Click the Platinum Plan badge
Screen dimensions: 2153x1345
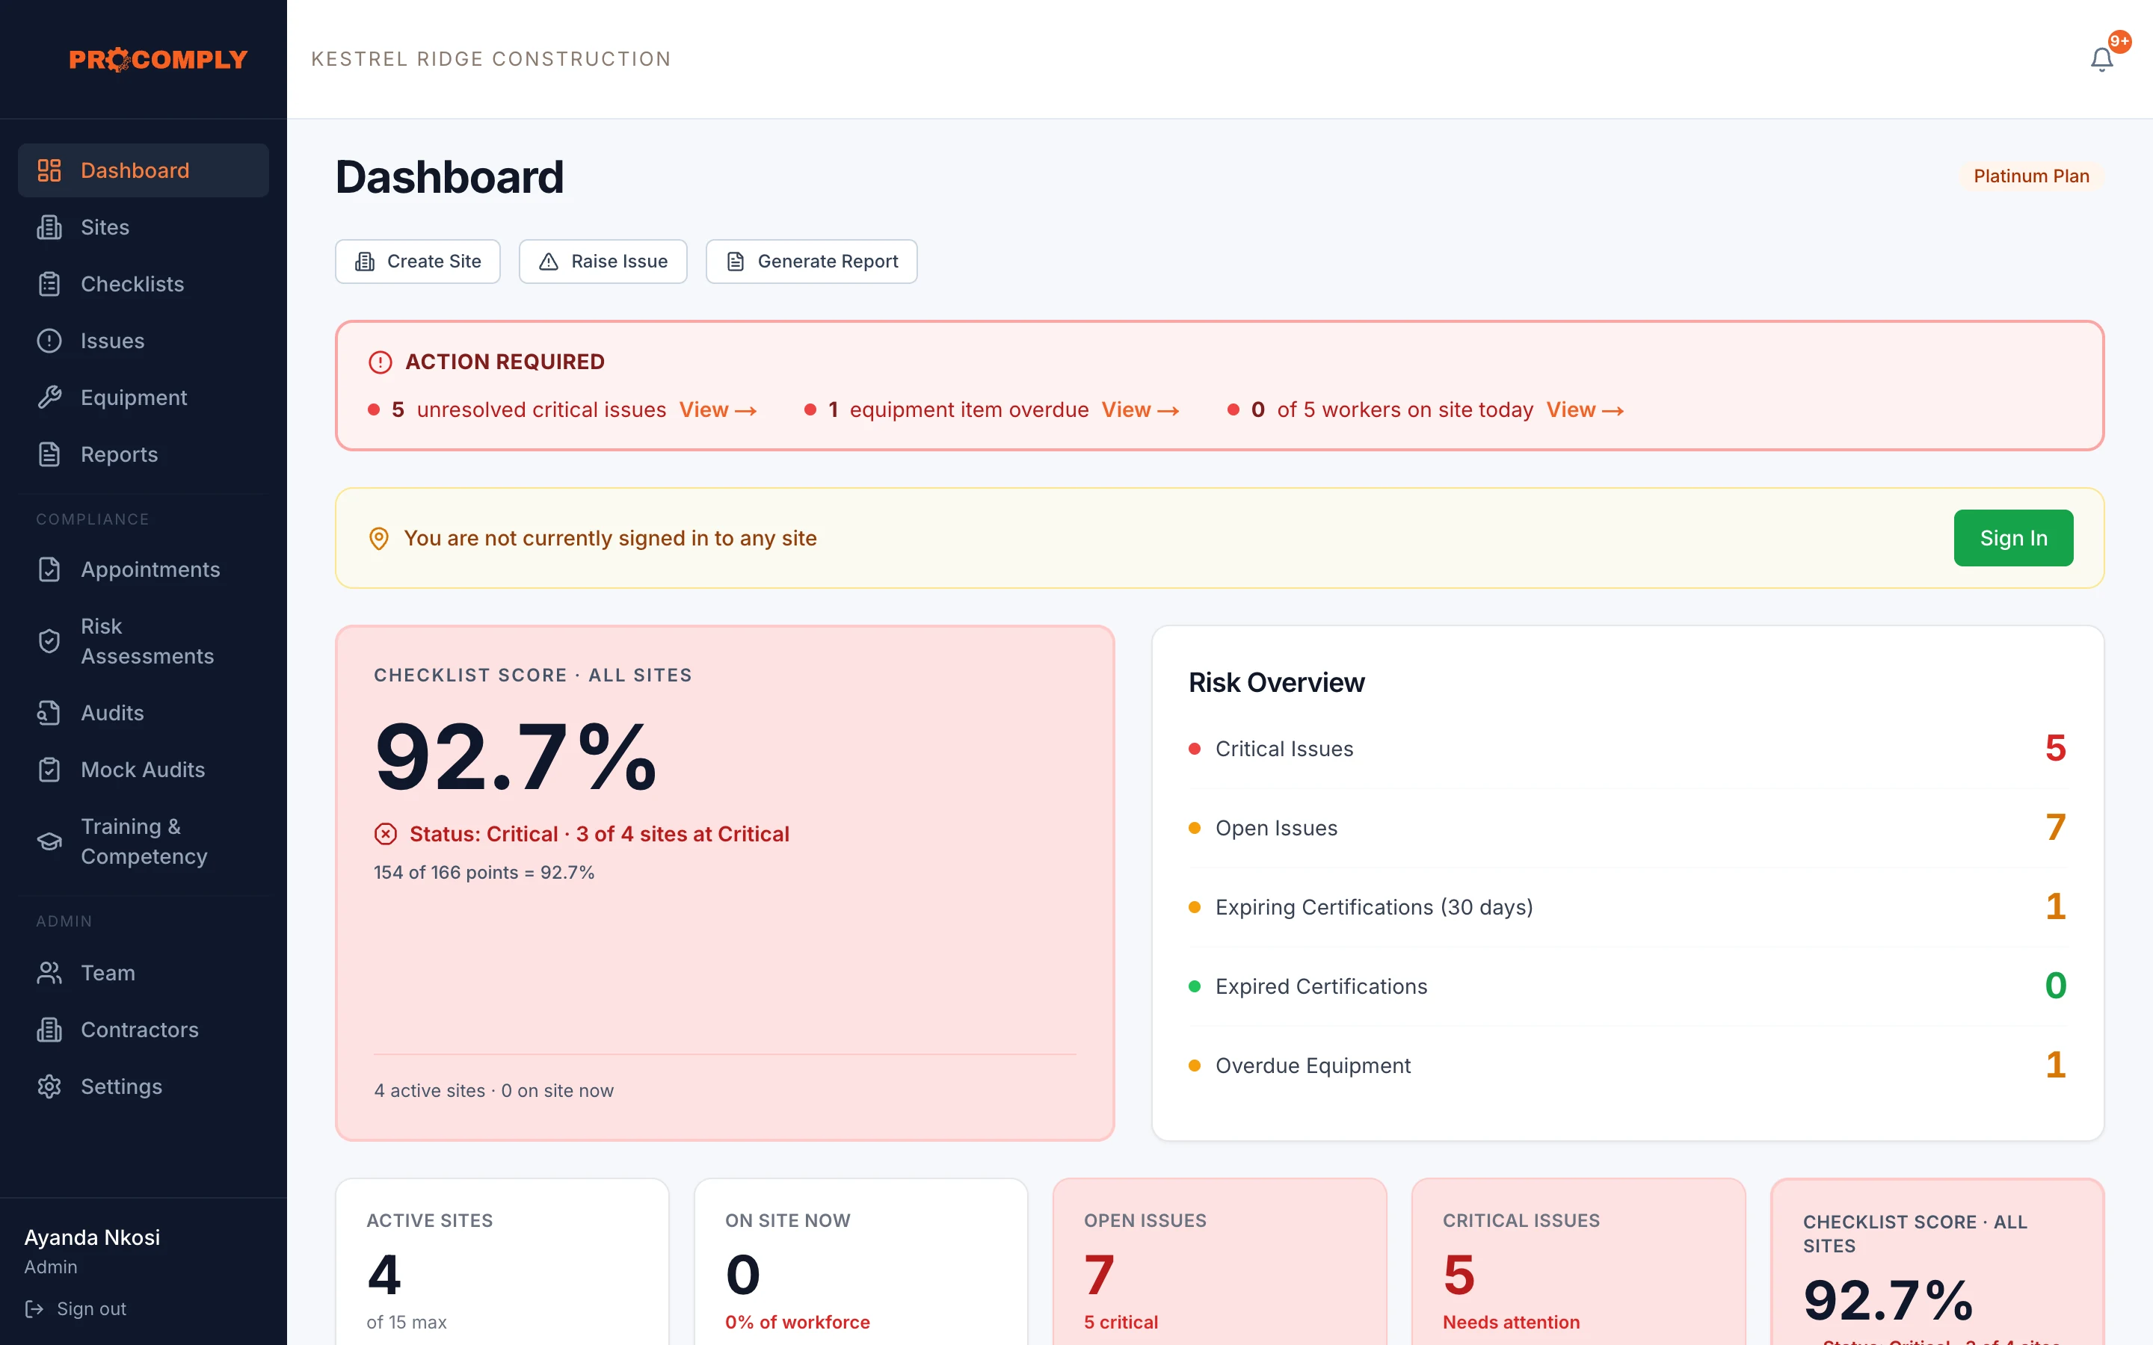pos(2031,176)
